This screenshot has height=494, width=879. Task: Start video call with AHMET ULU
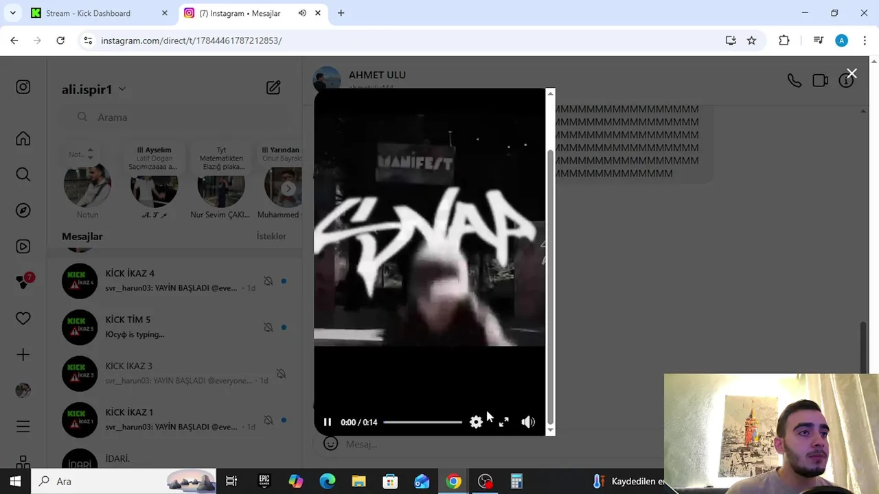click(820, 80)
